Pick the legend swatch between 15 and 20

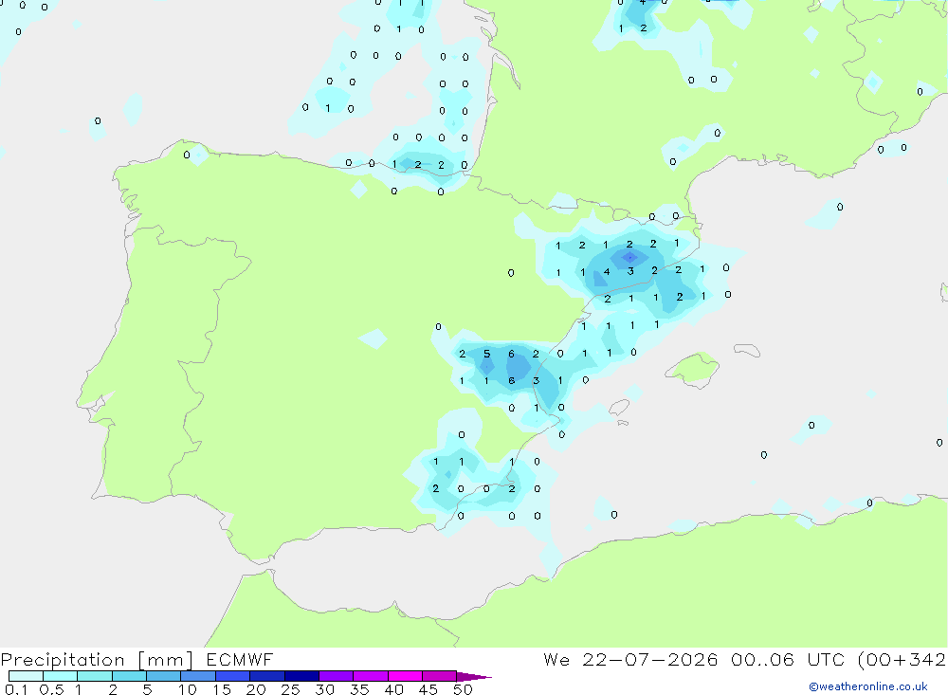[233, 676]
